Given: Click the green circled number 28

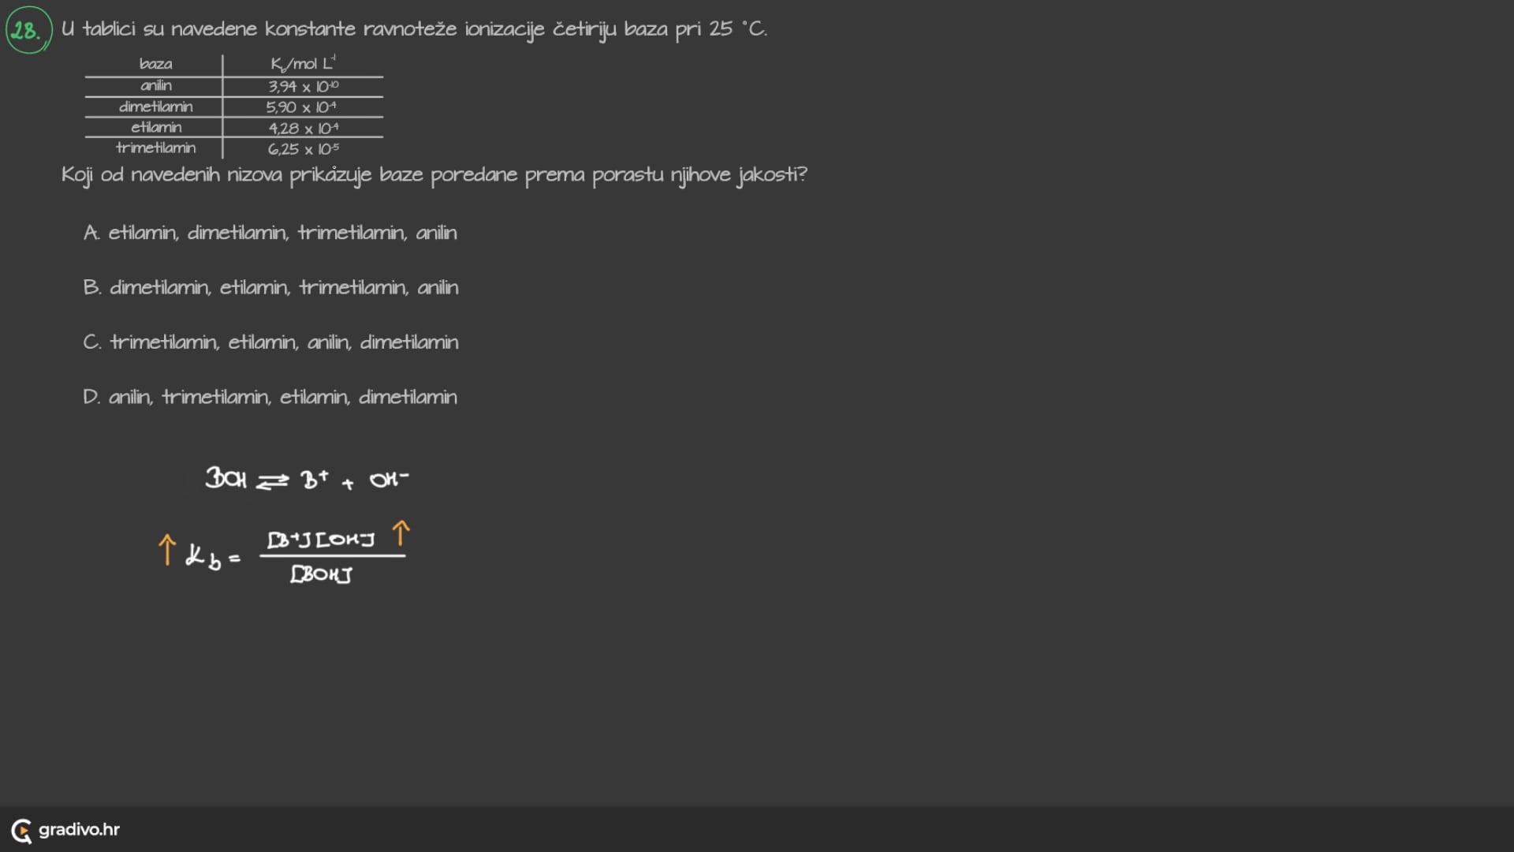Looking at the screenshot, I should 28,31.
